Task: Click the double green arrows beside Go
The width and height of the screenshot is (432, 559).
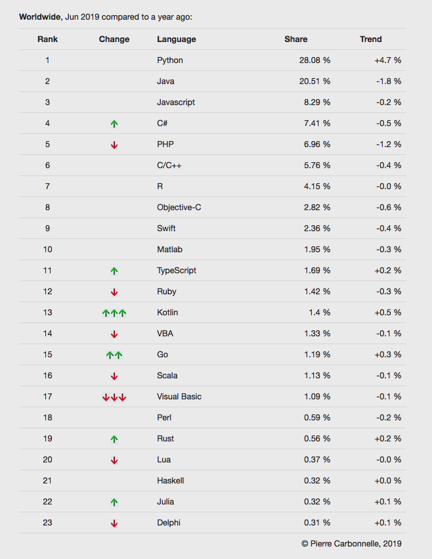Action: (114, 355)
